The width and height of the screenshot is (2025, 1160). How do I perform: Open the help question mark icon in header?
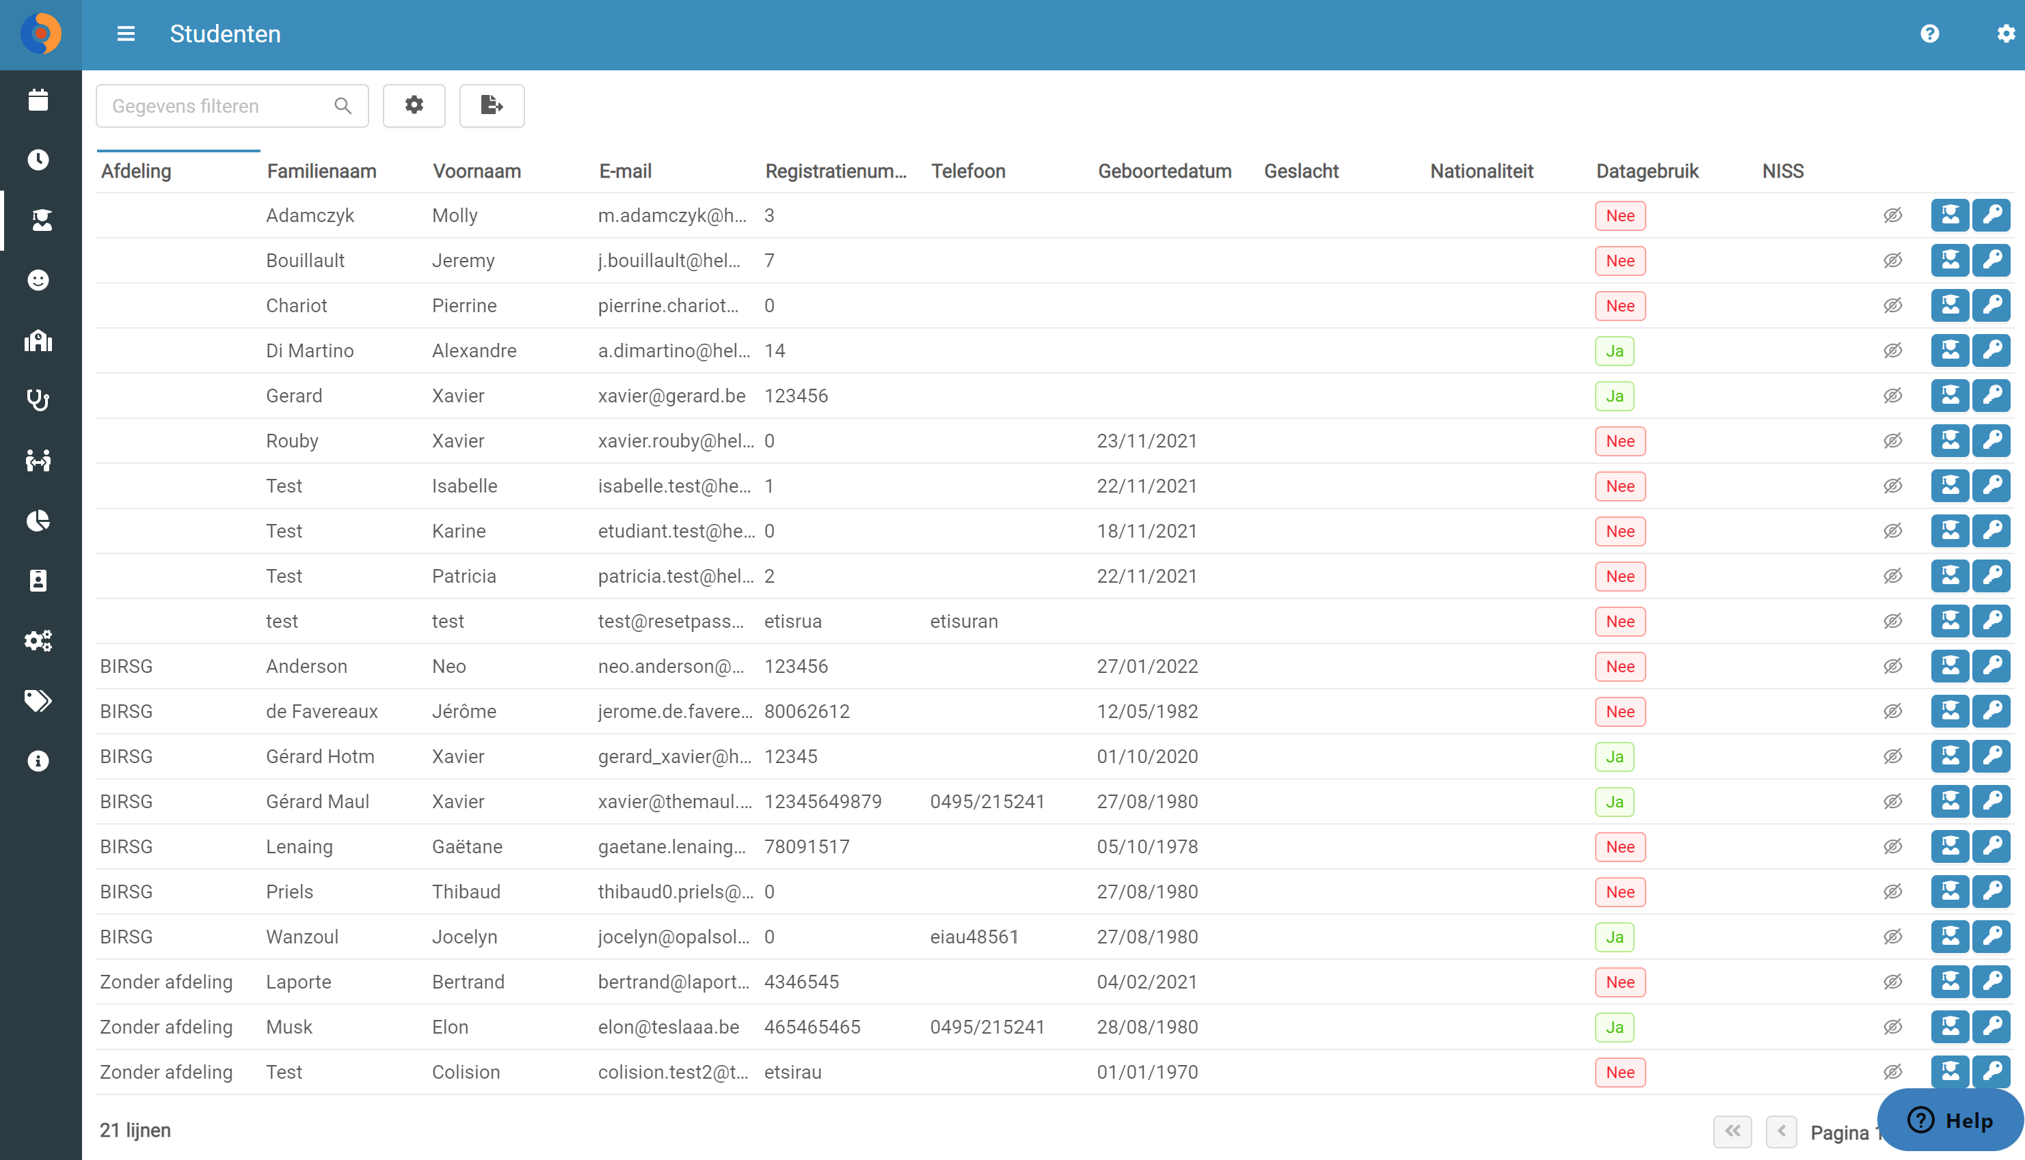(1929, 33)
